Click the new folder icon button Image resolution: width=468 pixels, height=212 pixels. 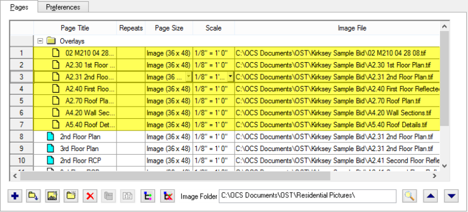71,196
